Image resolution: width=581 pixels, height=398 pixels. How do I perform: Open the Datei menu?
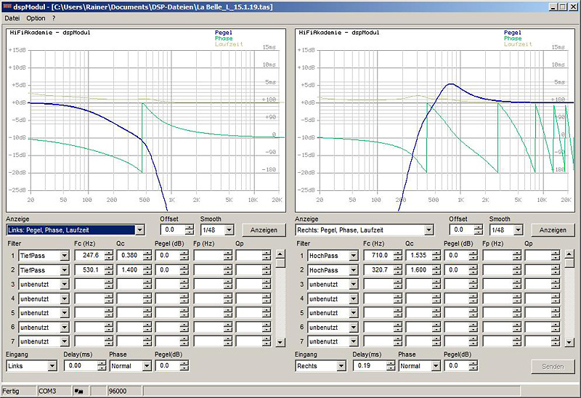pyautogui.click(x=12, y=18)
